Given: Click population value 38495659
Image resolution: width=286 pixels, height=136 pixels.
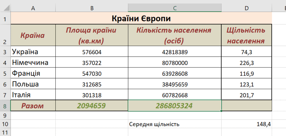Looking at the screenshot, I should tap(175, 84).
